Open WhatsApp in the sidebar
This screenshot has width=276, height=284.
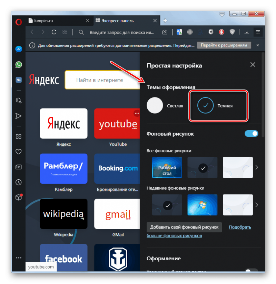coord(19,65)
